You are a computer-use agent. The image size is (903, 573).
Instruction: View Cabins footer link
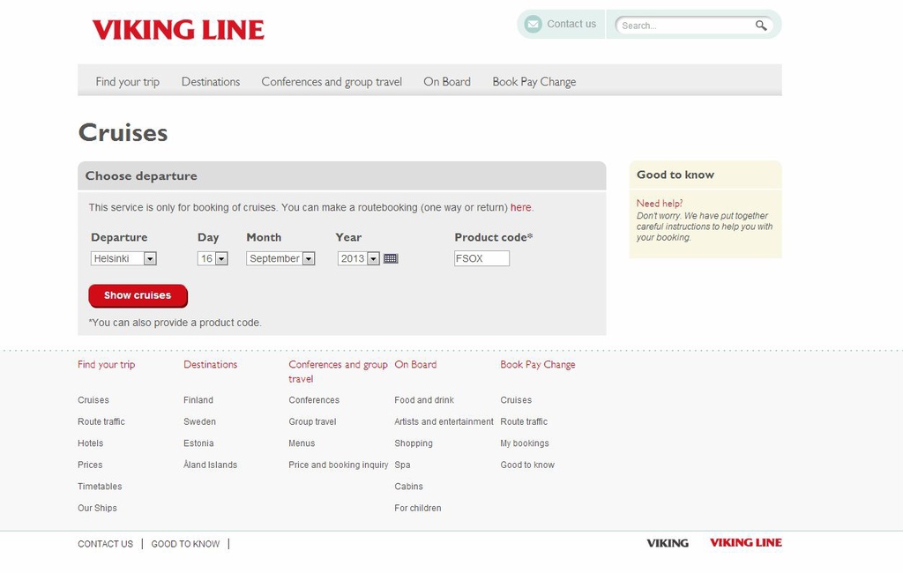point(409,487)
